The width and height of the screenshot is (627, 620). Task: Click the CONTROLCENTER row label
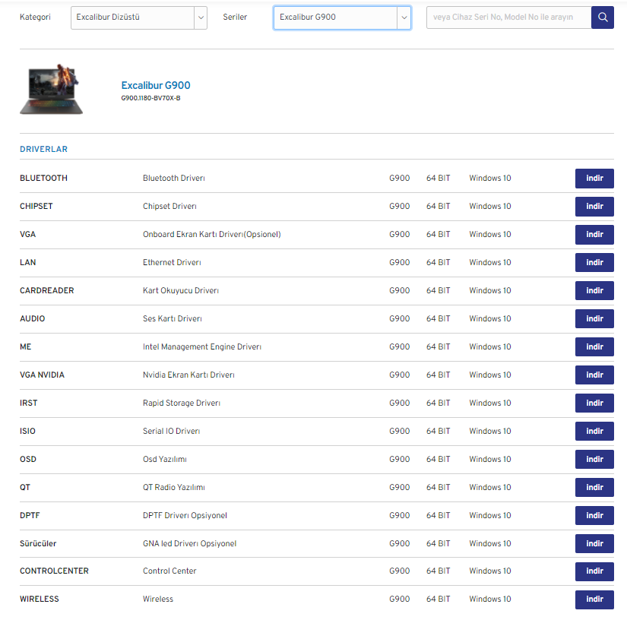(x=55, y=571)
